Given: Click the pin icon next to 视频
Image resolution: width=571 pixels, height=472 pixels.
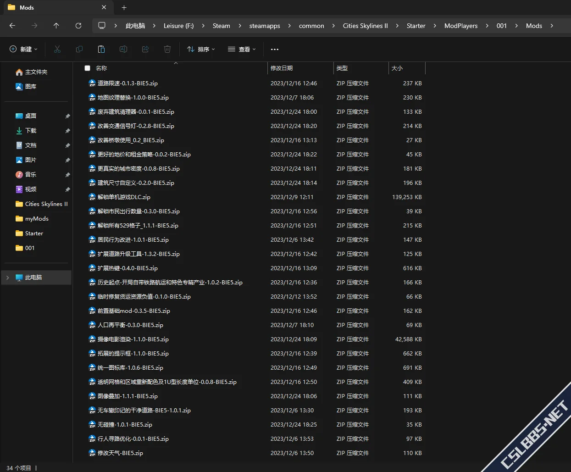Looking at the screenshot, I should tap(67, 189).
